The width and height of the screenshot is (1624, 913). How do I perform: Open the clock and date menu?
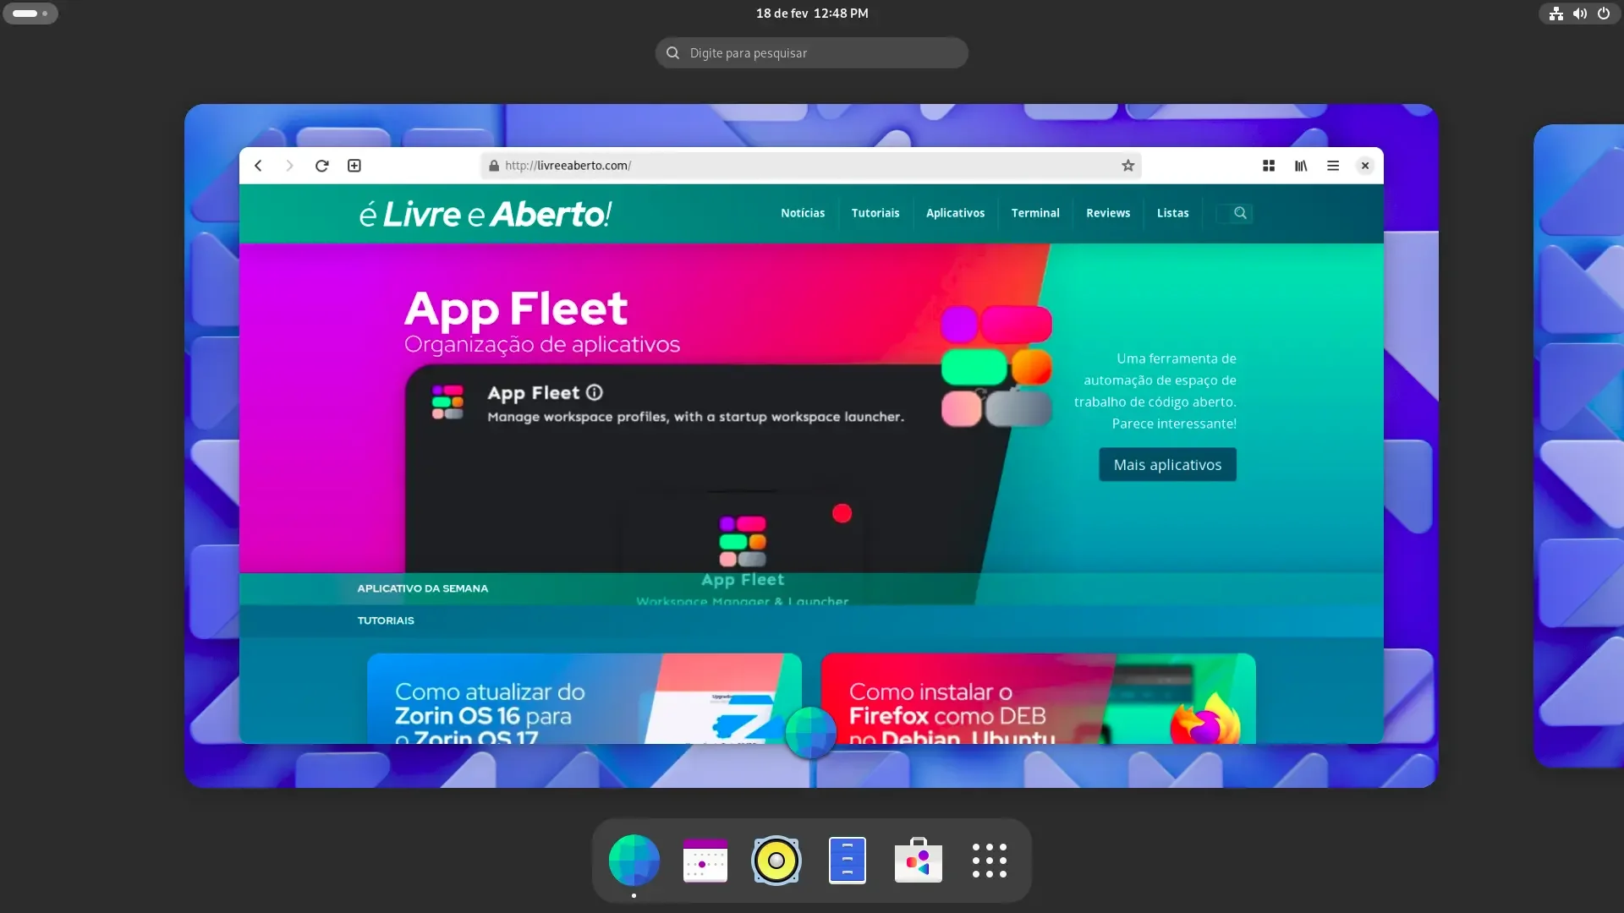coord(812,14)
